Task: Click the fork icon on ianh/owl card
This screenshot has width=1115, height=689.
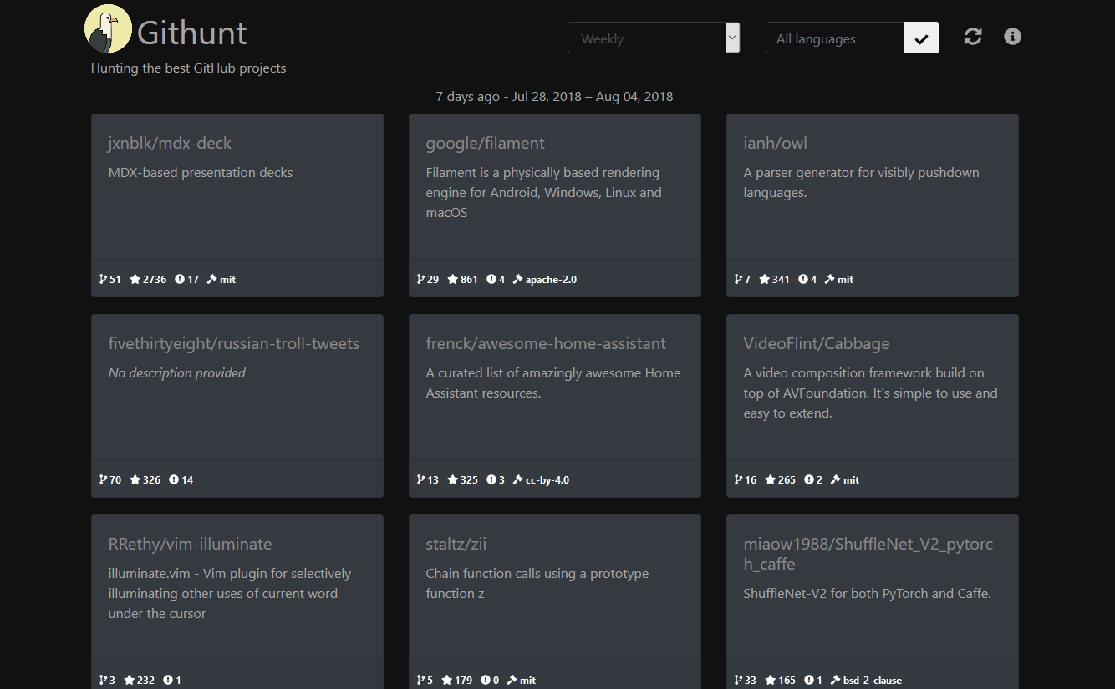Action: pyautogui.click(x=739, y=280)
